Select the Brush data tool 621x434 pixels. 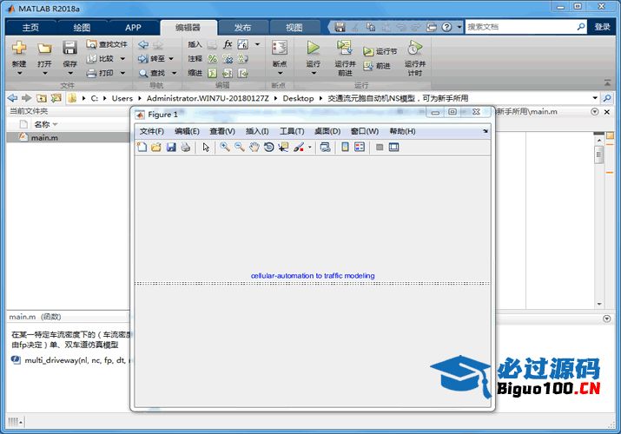click(299, 148)
